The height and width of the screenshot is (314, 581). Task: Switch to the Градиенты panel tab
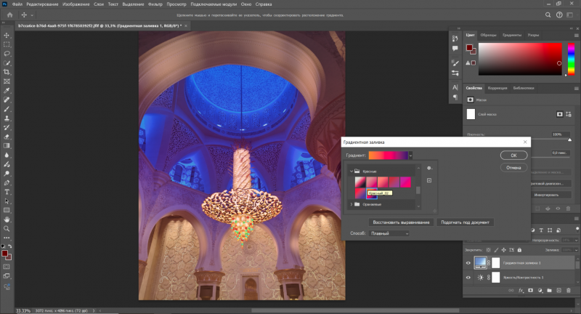(x=512, y=35)
